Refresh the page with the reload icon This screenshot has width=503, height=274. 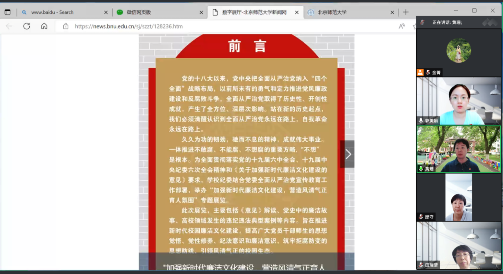(x=26, y=26)
